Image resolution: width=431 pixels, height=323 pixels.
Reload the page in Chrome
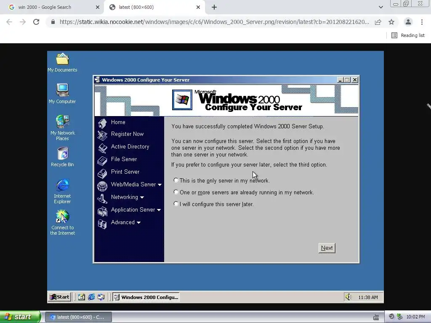pyautogui.click(x=36, y=22)
